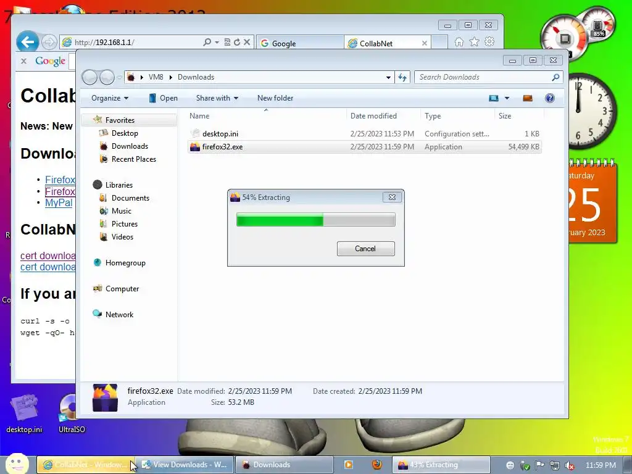Select Computer in the navigation pane

[122, 289]
